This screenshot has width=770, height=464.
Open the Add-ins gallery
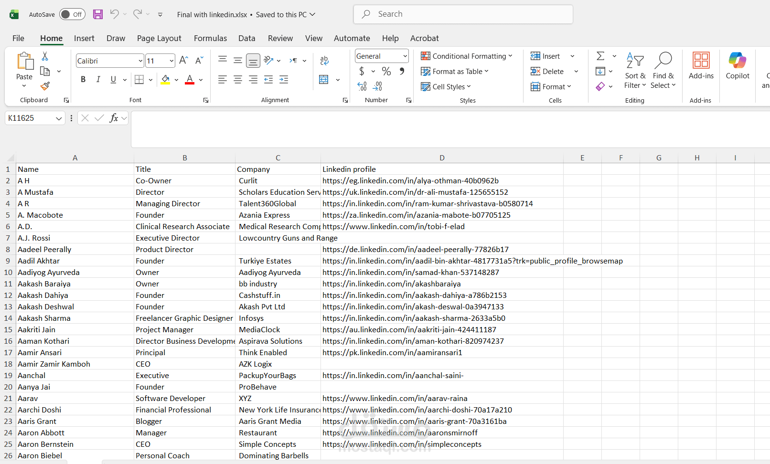click(701, 66)
